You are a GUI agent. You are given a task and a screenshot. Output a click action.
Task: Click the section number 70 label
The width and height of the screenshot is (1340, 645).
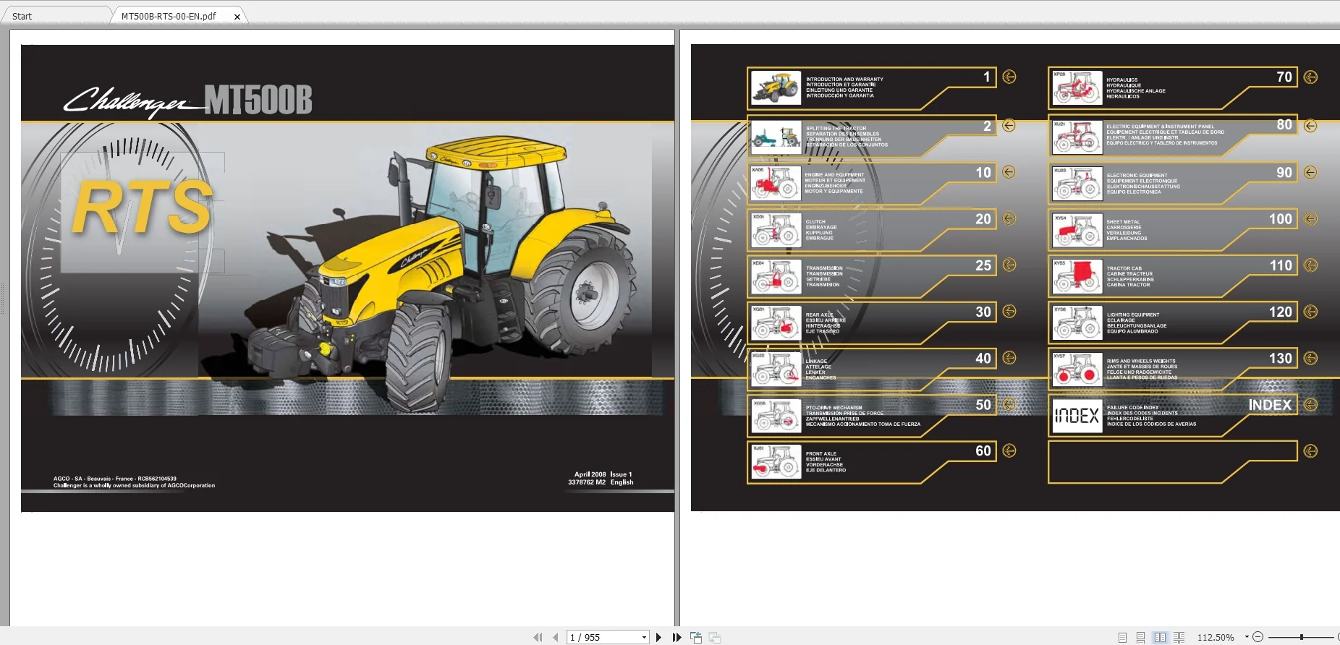click(1284, 77)
